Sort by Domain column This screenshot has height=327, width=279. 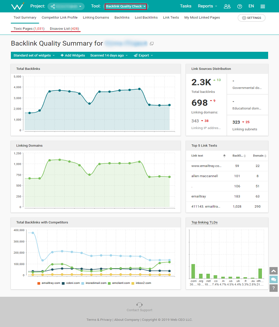point(260,156)
